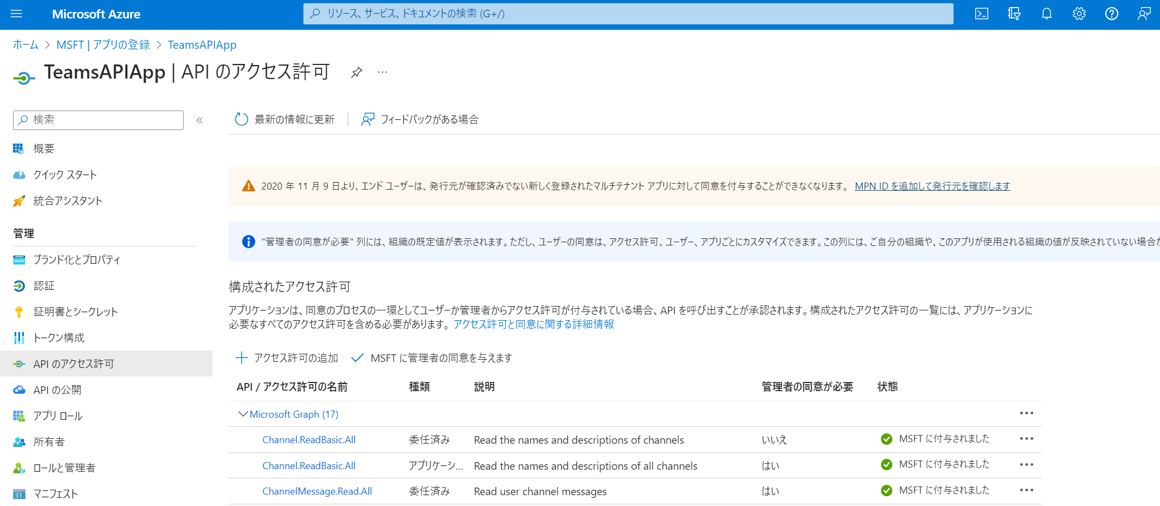Collapse the Microsoft Graph (17) group
The image size is (1160, 506).
point(243,414)
